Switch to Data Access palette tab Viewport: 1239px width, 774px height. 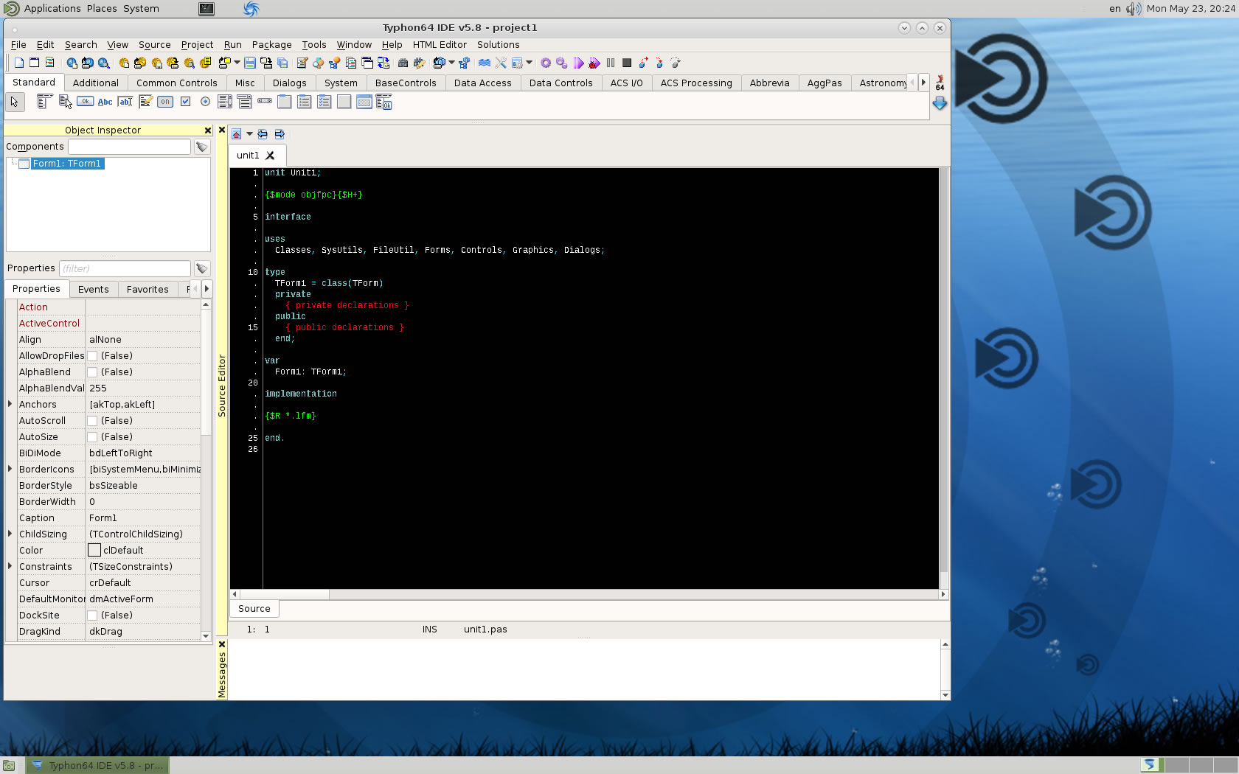click(482, 83)
